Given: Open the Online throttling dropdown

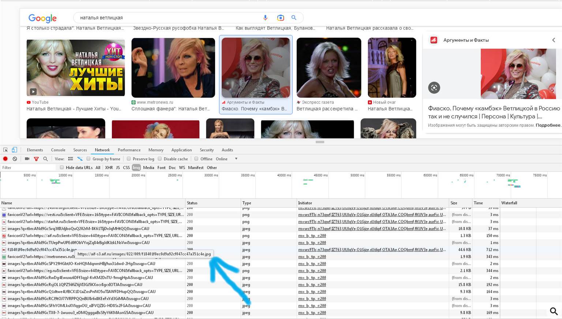Looking at the screenshot, I should (x=236, y=159).
